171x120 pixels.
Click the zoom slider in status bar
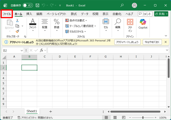[x=143, y=117]
